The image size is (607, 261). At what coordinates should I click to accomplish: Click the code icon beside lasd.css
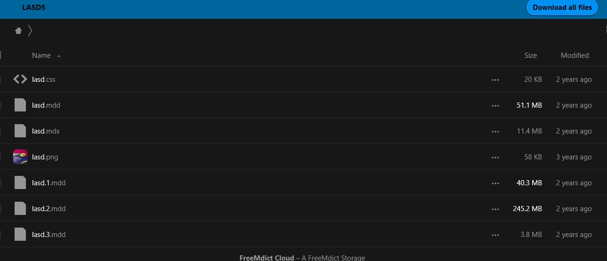tap(20, 79)
